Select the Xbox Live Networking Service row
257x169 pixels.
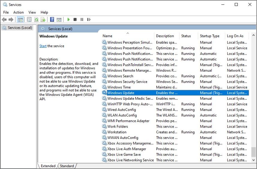coord(175,160)
